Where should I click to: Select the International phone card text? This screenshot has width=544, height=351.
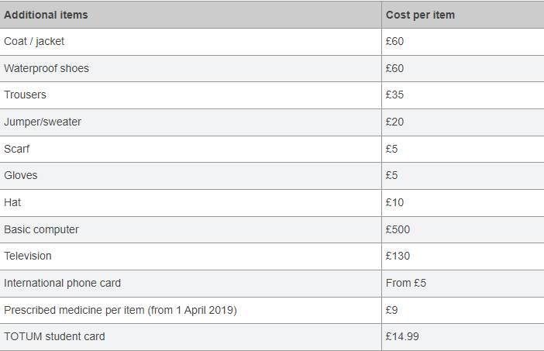63,283
